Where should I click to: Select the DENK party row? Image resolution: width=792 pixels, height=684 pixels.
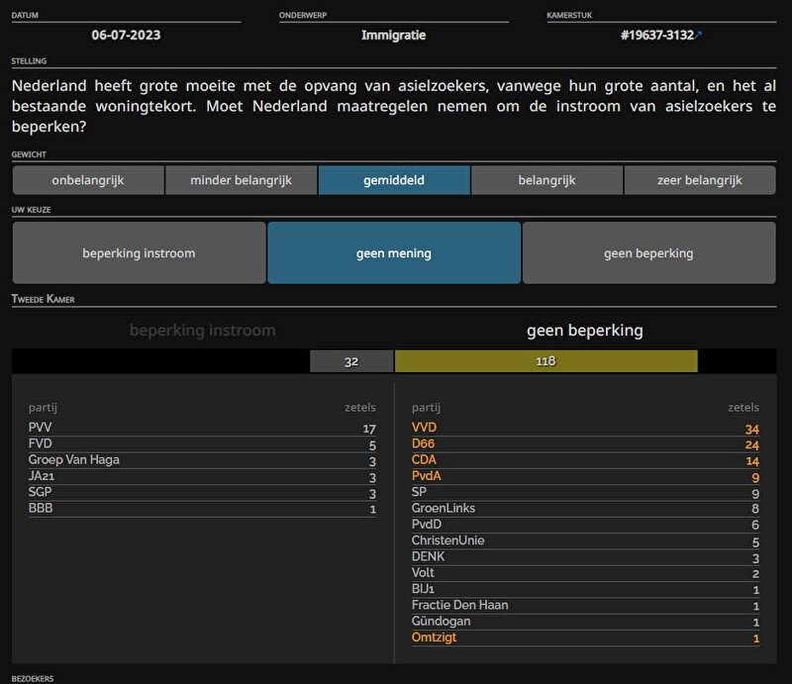coord(585,557)
